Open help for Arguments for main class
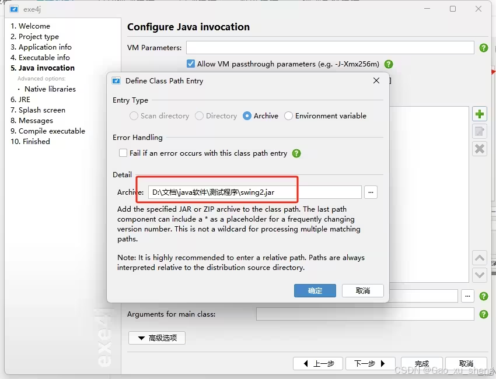This screenshot has height=379, width=496. pos(484,314)
